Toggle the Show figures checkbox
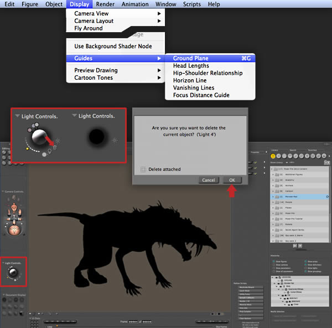This screenshot has width=332, height=328. click(274, 262)
